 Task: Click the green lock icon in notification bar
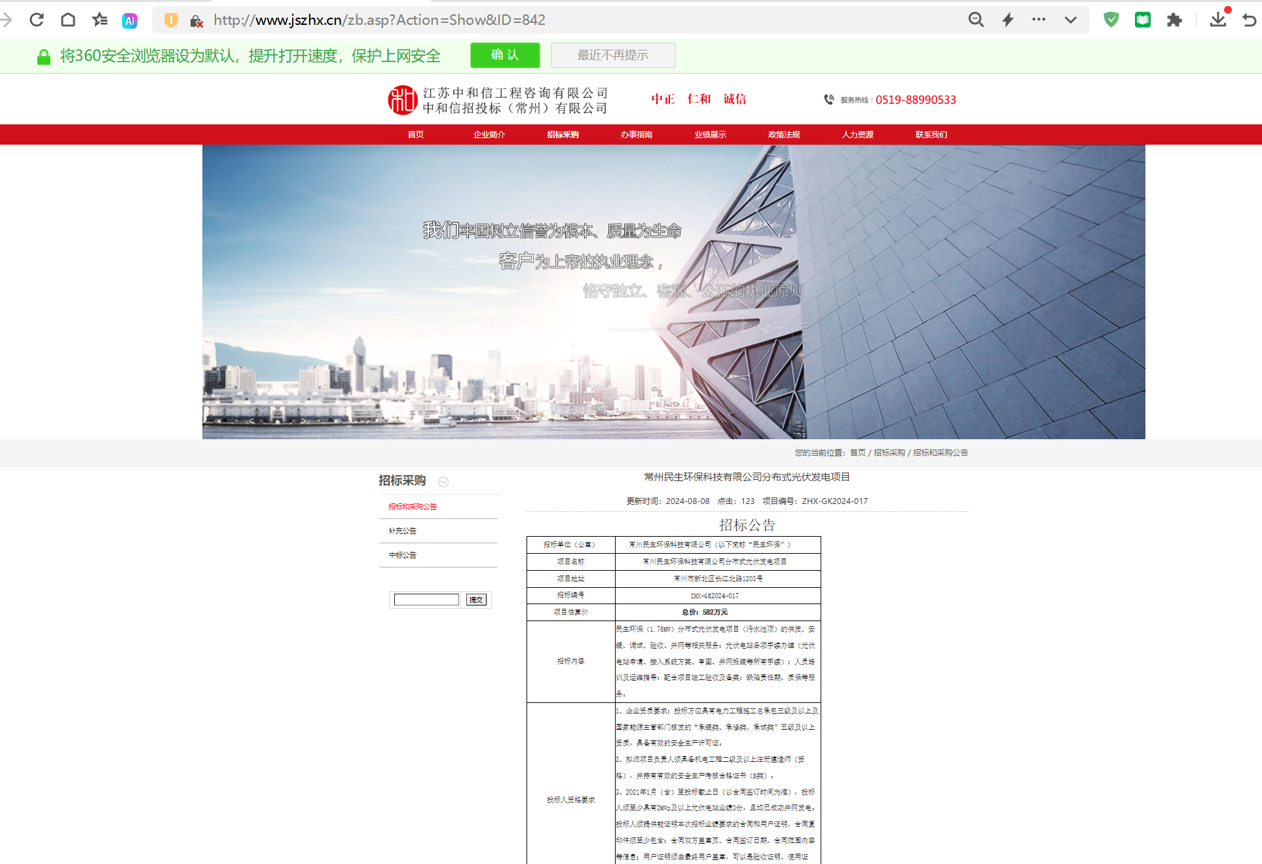(x=44, y=57)
